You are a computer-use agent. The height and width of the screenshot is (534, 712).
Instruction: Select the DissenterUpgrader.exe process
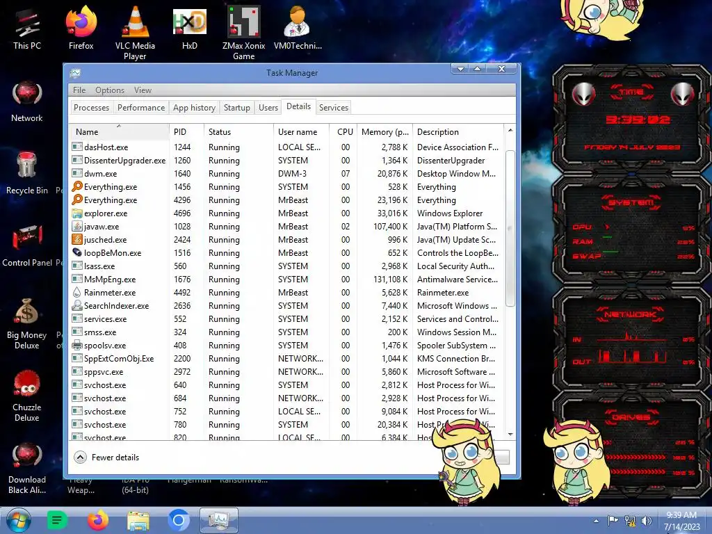286,161
